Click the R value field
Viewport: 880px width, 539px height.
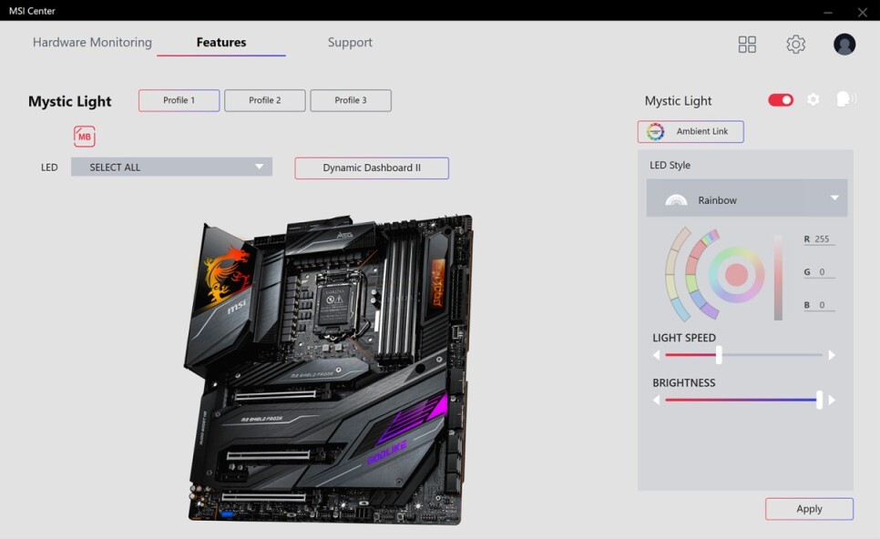click(819, 239)
